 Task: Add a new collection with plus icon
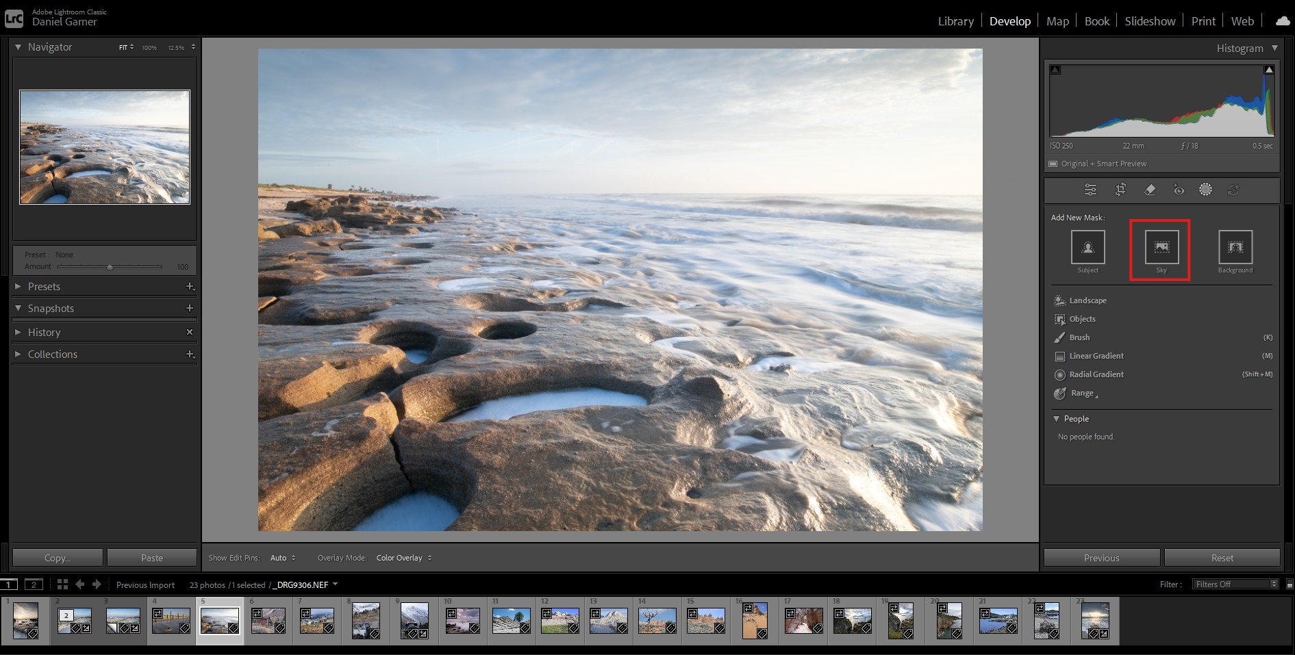click(190, 355)
